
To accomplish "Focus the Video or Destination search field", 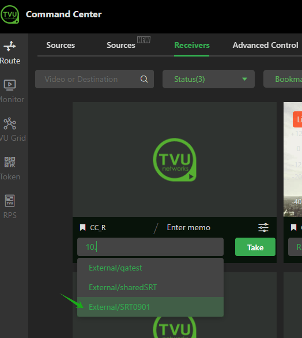I will [x=95, y=79].
